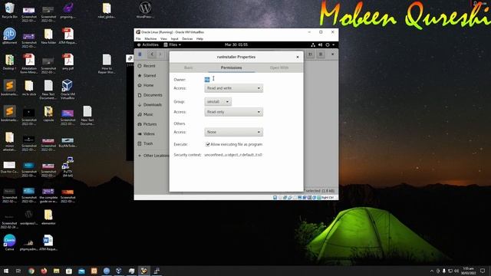Open Windows notification center
Screen dimensions: 491x276
(483, 271)
